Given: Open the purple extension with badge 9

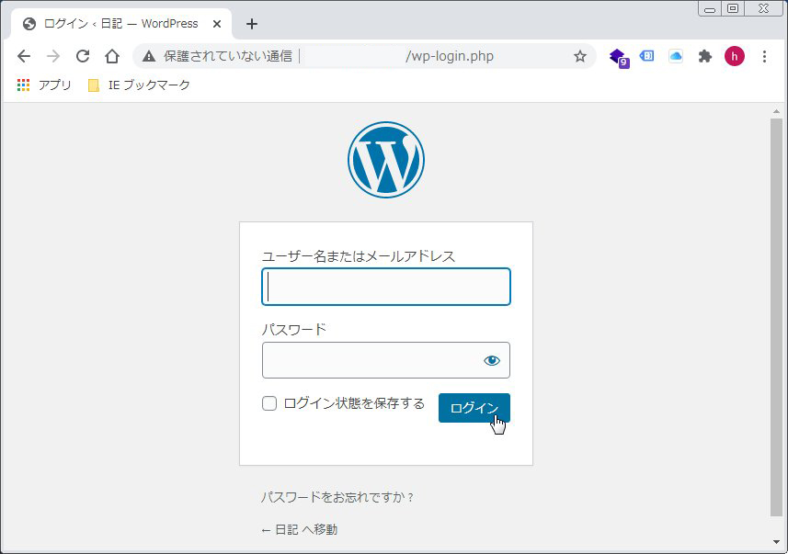Looking at the screenshot, I should (x=618, y=57).
